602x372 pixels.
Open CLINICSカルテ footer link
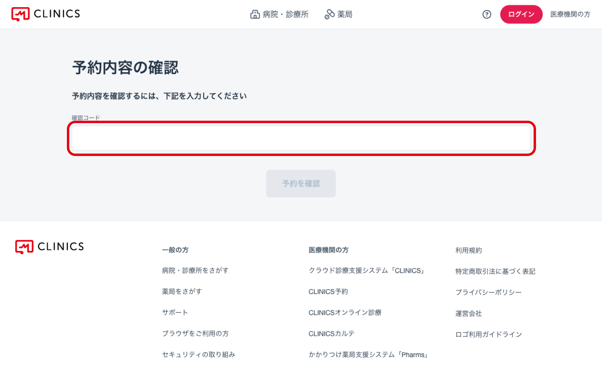tap(331, 334)
